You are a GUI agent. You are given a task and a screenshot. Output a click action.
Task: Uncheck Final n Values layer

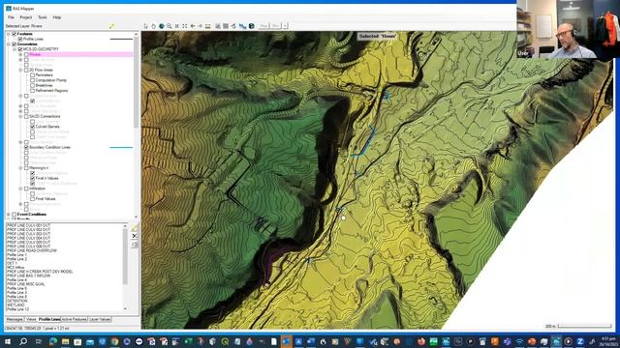coord(32,178)
